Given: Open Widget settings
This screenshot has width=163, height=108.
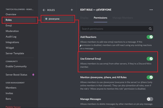Looking at the screenshot, I should pyautogui.click(x=10, y=48).
